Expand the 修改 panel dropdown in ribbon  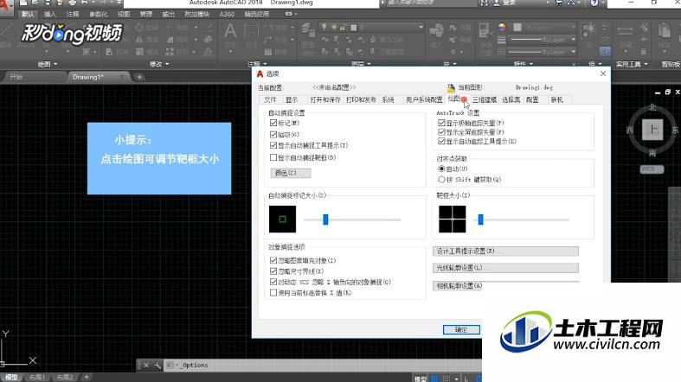[159, 64]
